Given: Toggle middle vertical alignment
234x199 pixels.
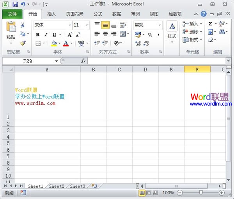Looking at the screenshot, I should [105, 25].
